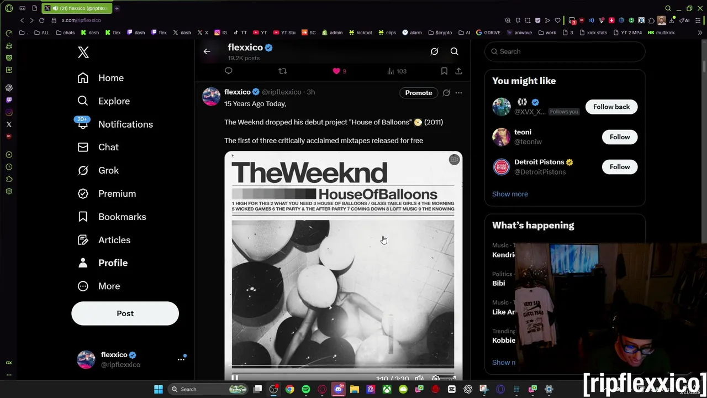Open search on flexxico profile header

[454, 51]
